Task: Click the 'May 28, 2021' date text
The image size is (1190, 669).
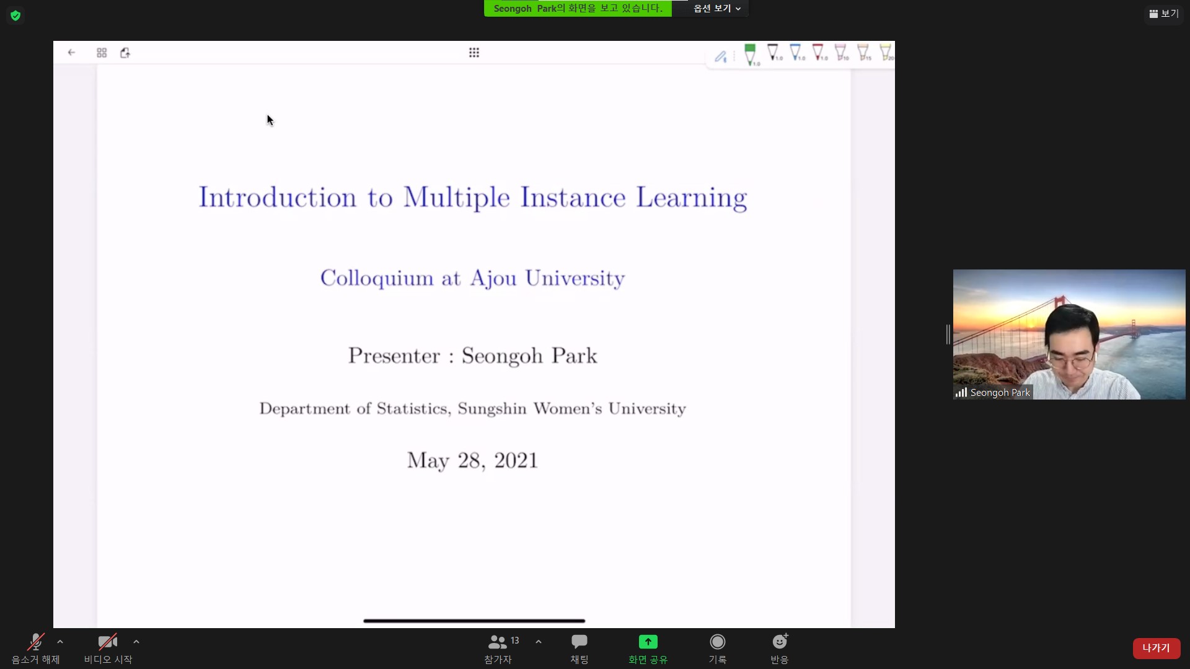Action: coord(473,460)
